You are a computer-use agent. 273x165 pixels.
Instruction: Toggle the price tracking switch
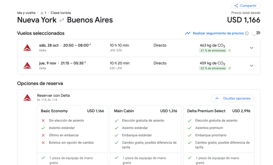point(256,33)
